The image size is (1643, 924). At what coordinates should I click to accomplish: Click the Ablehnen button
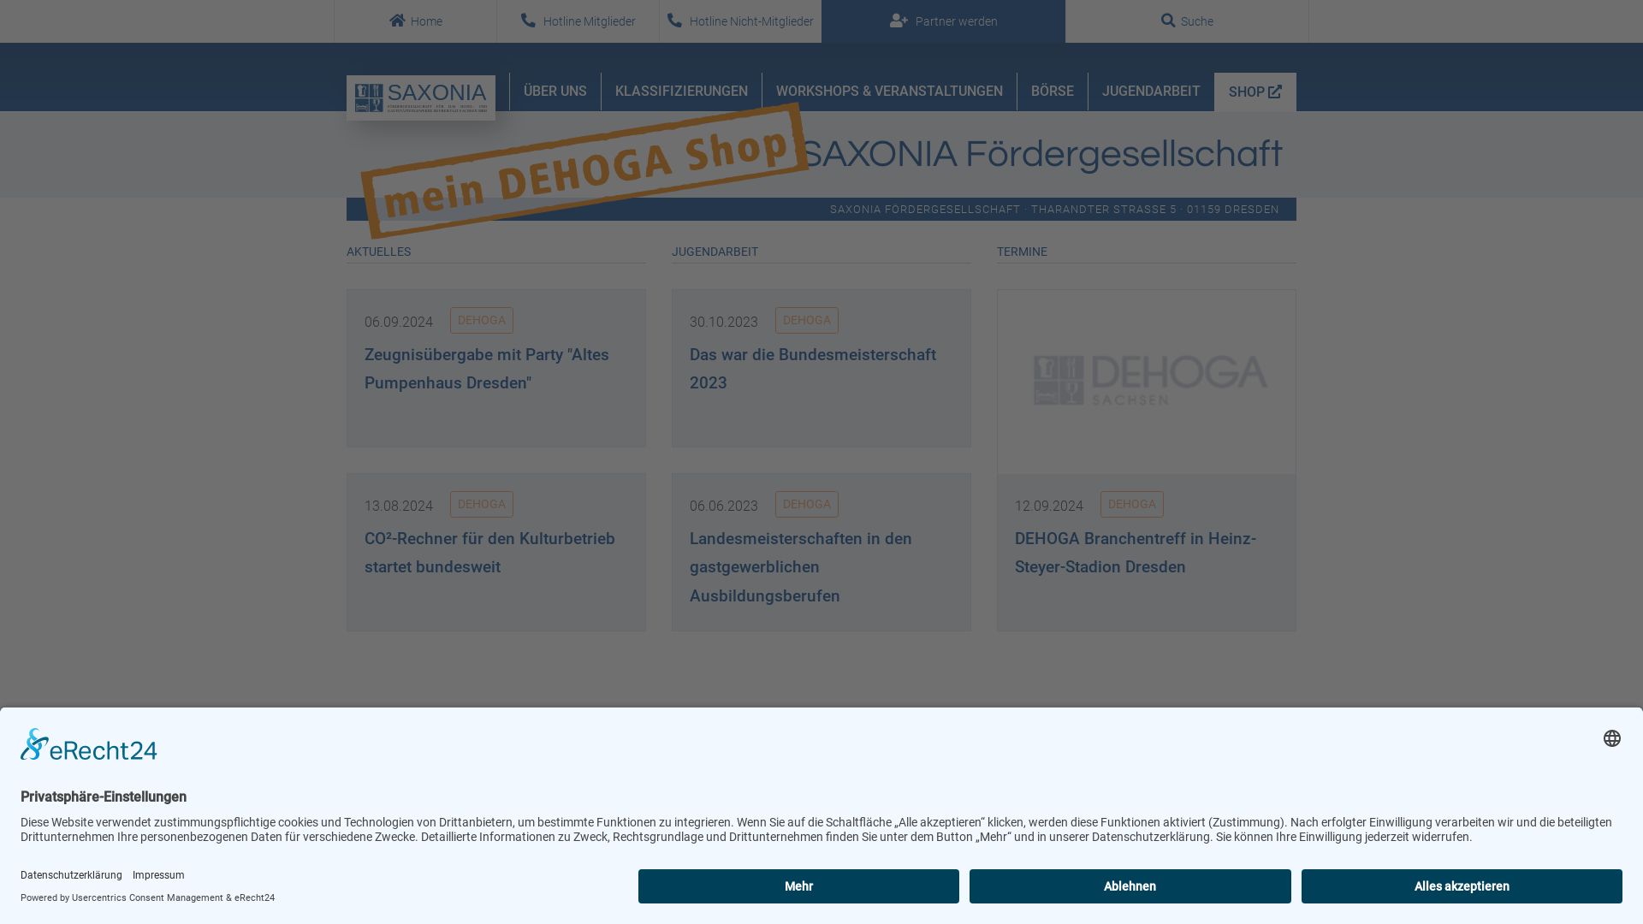click(x=1130, y=886)
